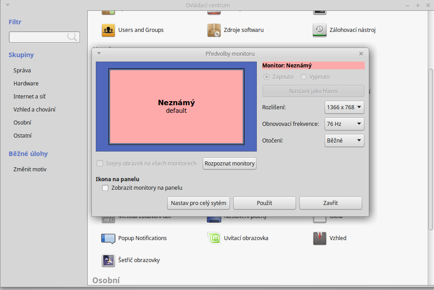434x290 pixels.
Task: Open Users and Groups icon
Action: 108,30
